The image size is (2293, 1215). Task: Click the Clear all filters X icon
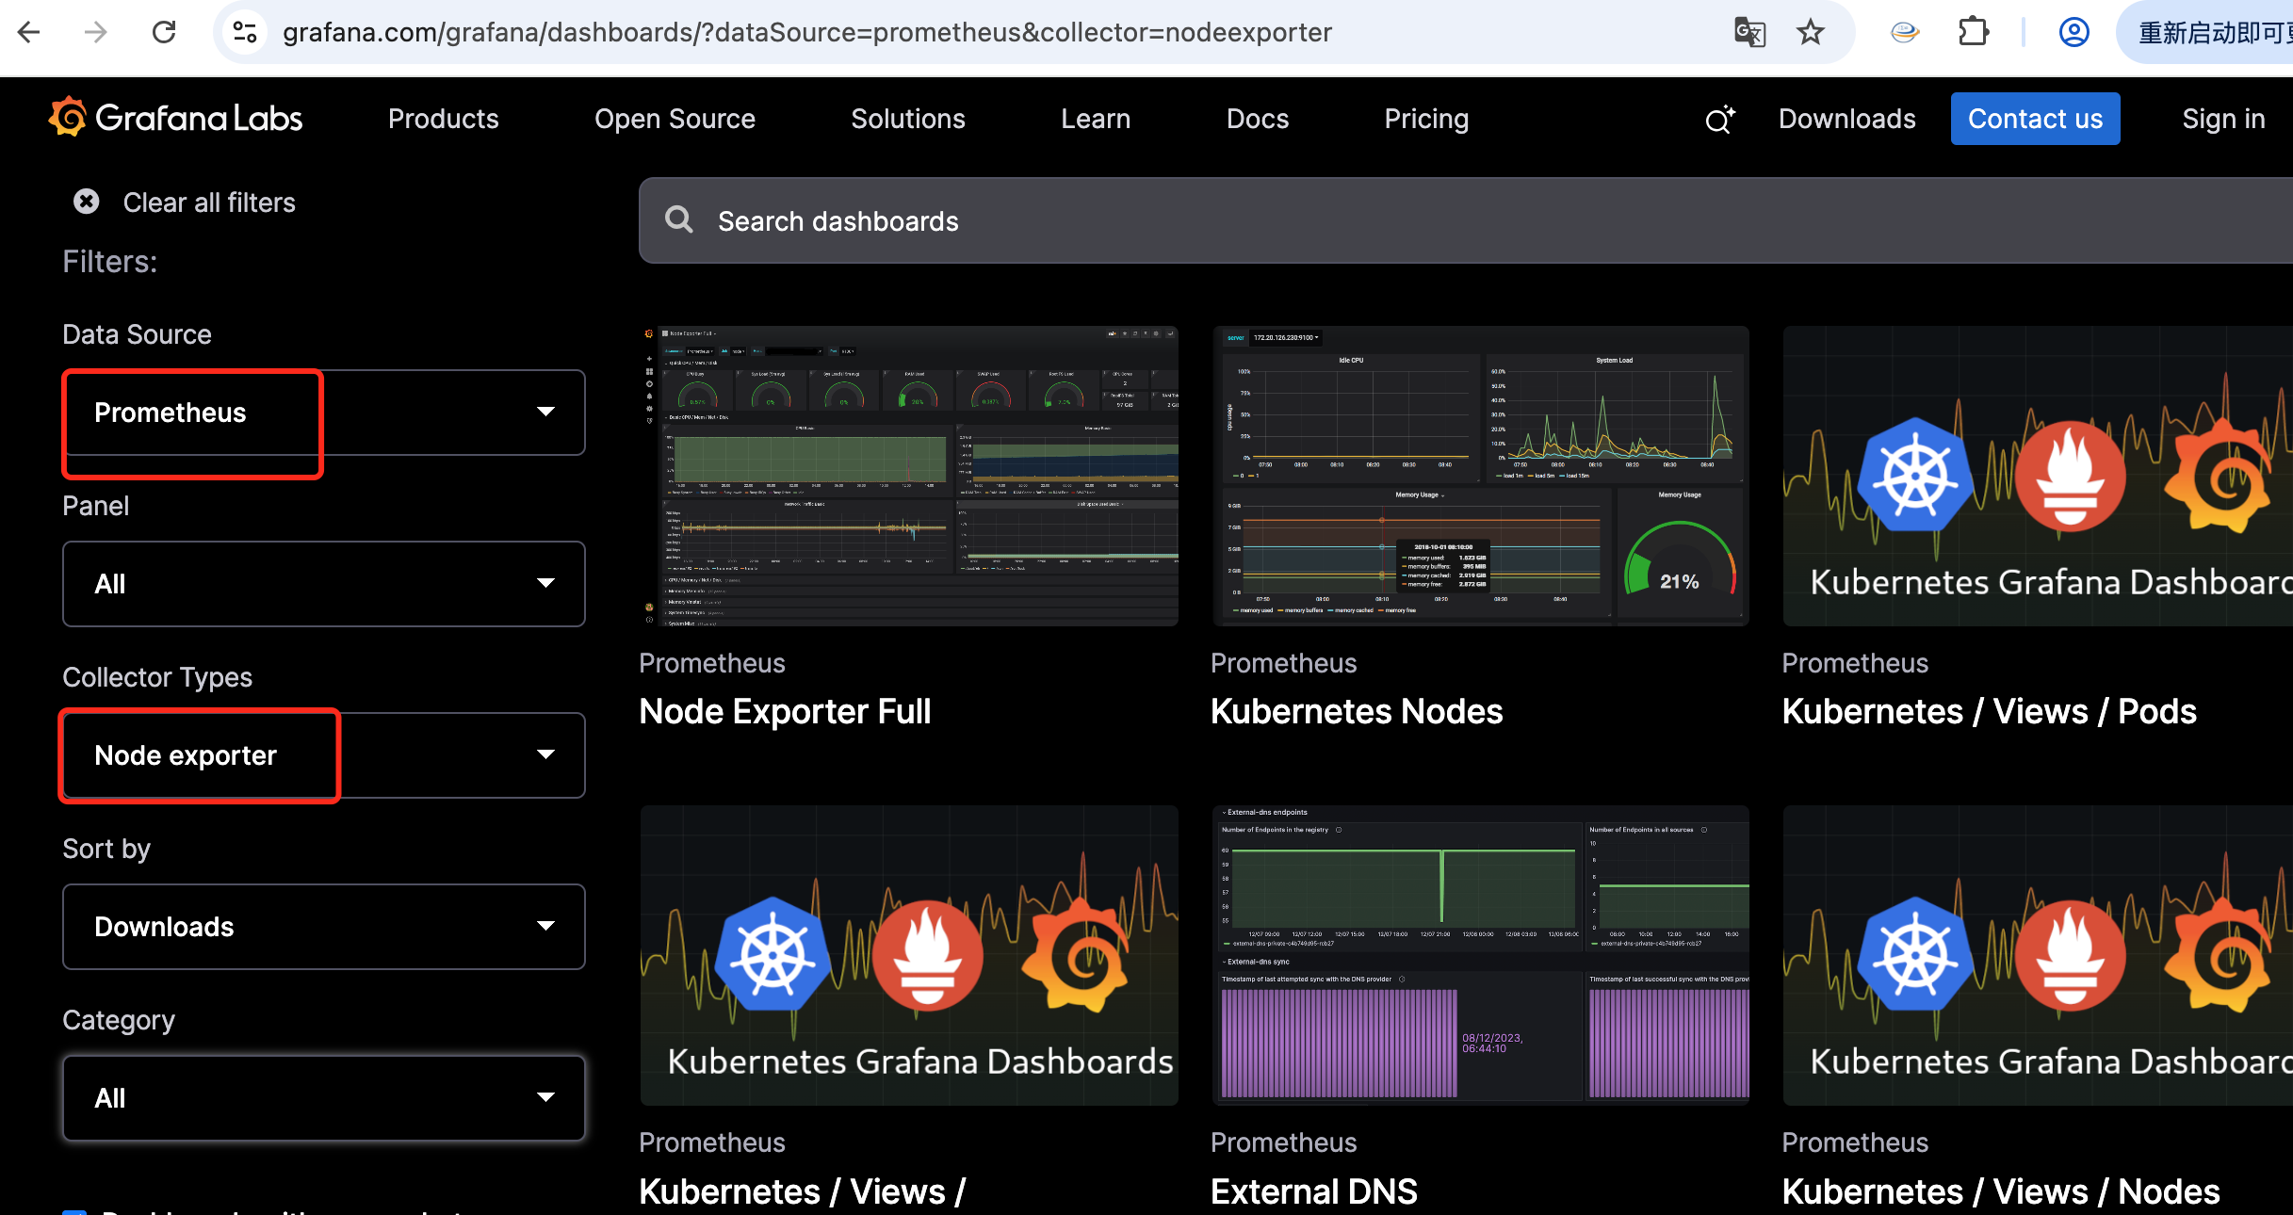pyautogui.click(x=87, y=202)
